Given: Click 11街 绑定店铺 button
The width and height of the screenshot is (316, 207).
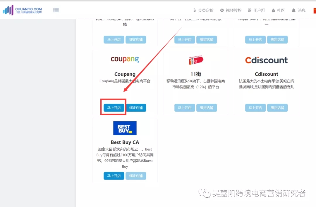Looking at the screenshot, I should tap(207, 108).
